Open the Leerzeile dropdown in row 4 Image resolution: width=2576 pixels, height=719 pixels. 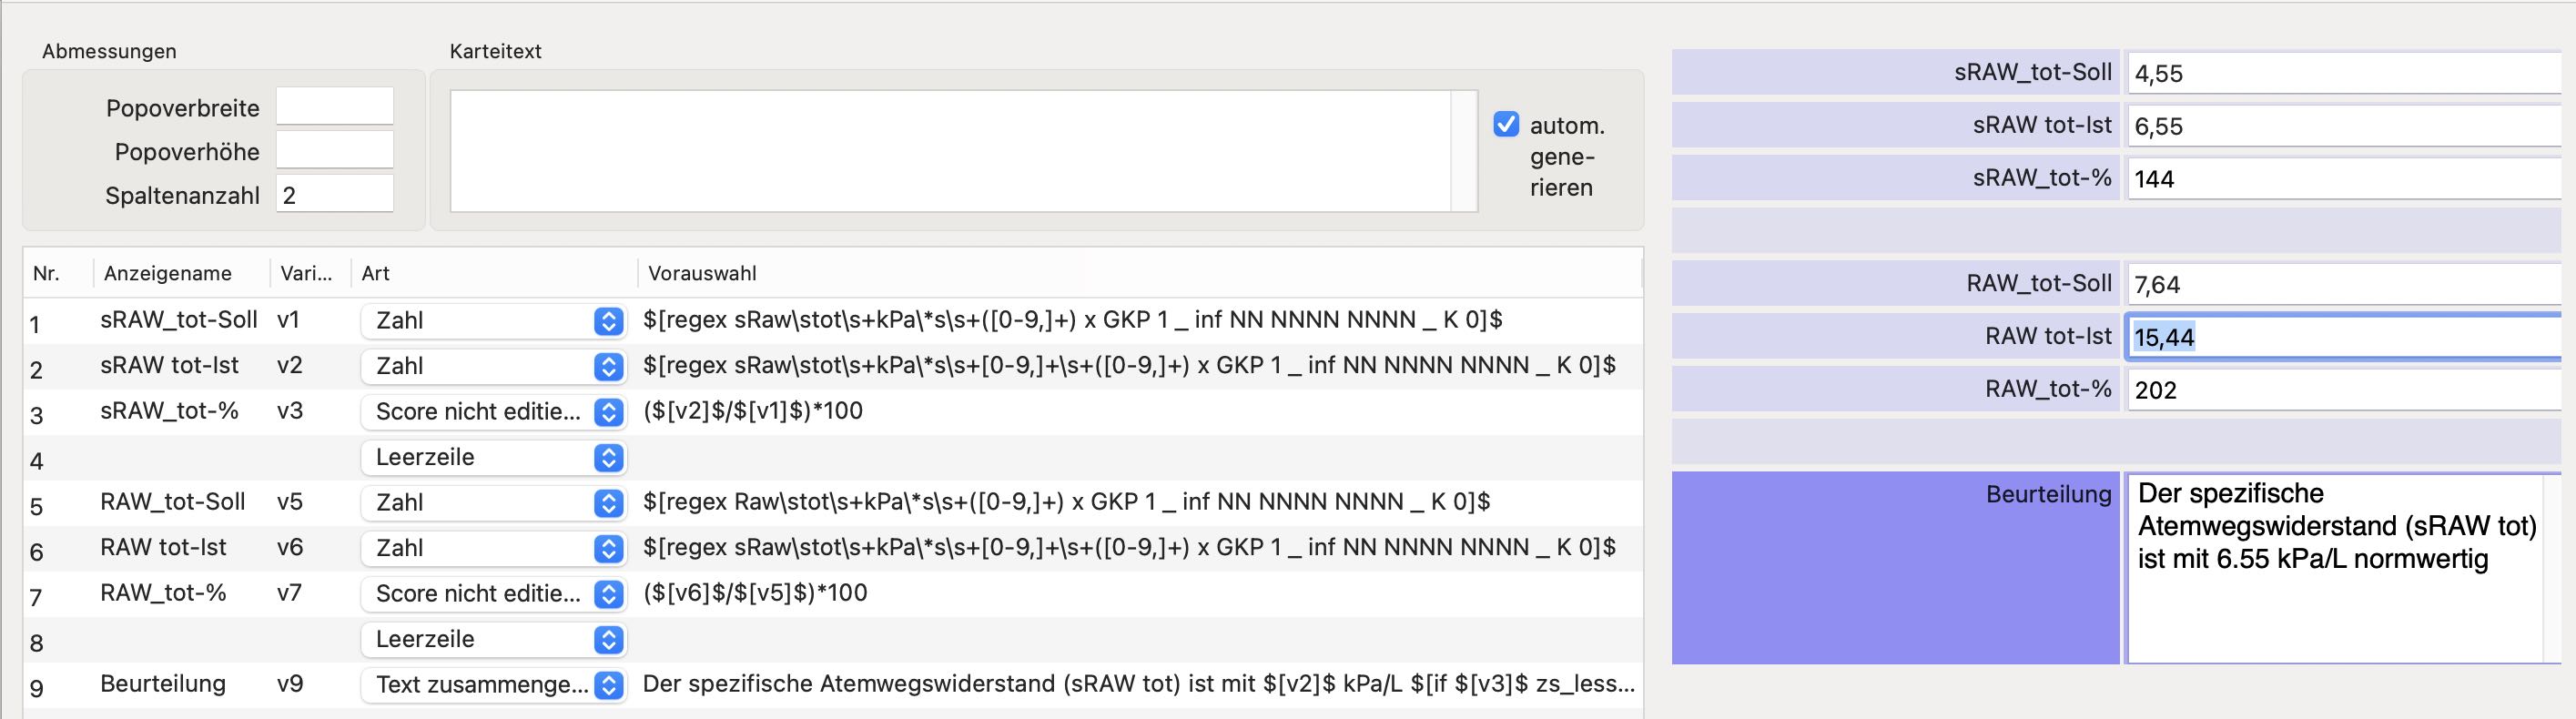pyautogui.click(x=494, y=458)
